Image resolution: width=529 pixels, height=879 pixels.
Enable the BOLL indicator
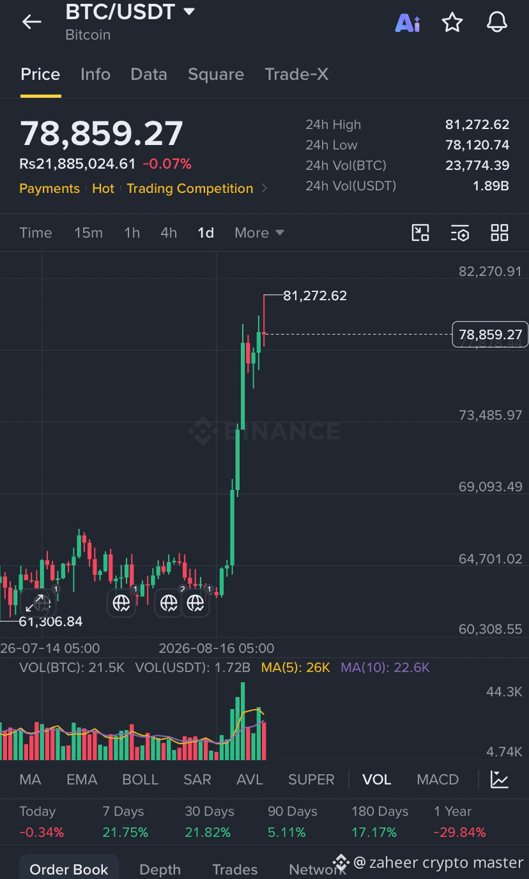click(x=140, y=779)
